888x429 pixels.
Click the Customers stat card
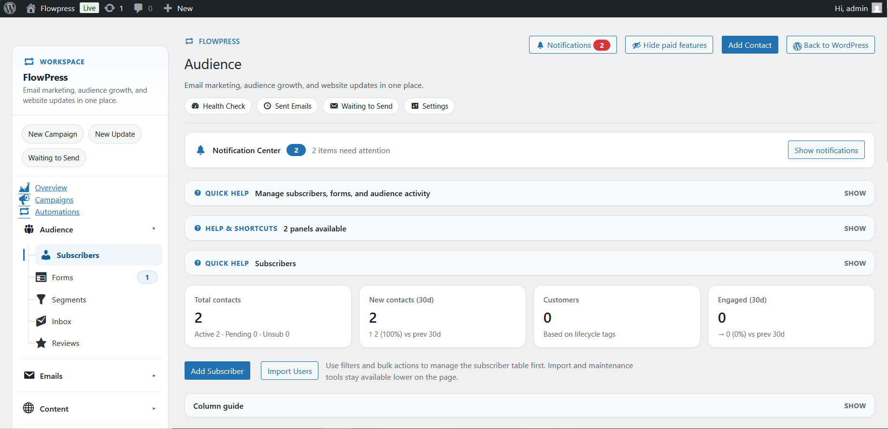617,316
